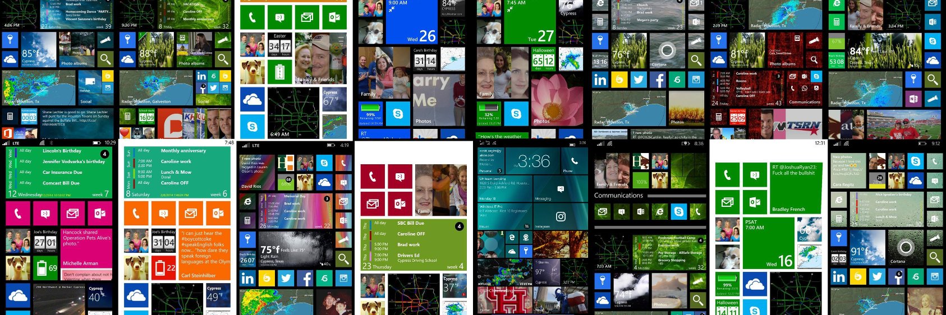Launch the maroon Phone tile
946x315 pixels.
coord(373,177)
